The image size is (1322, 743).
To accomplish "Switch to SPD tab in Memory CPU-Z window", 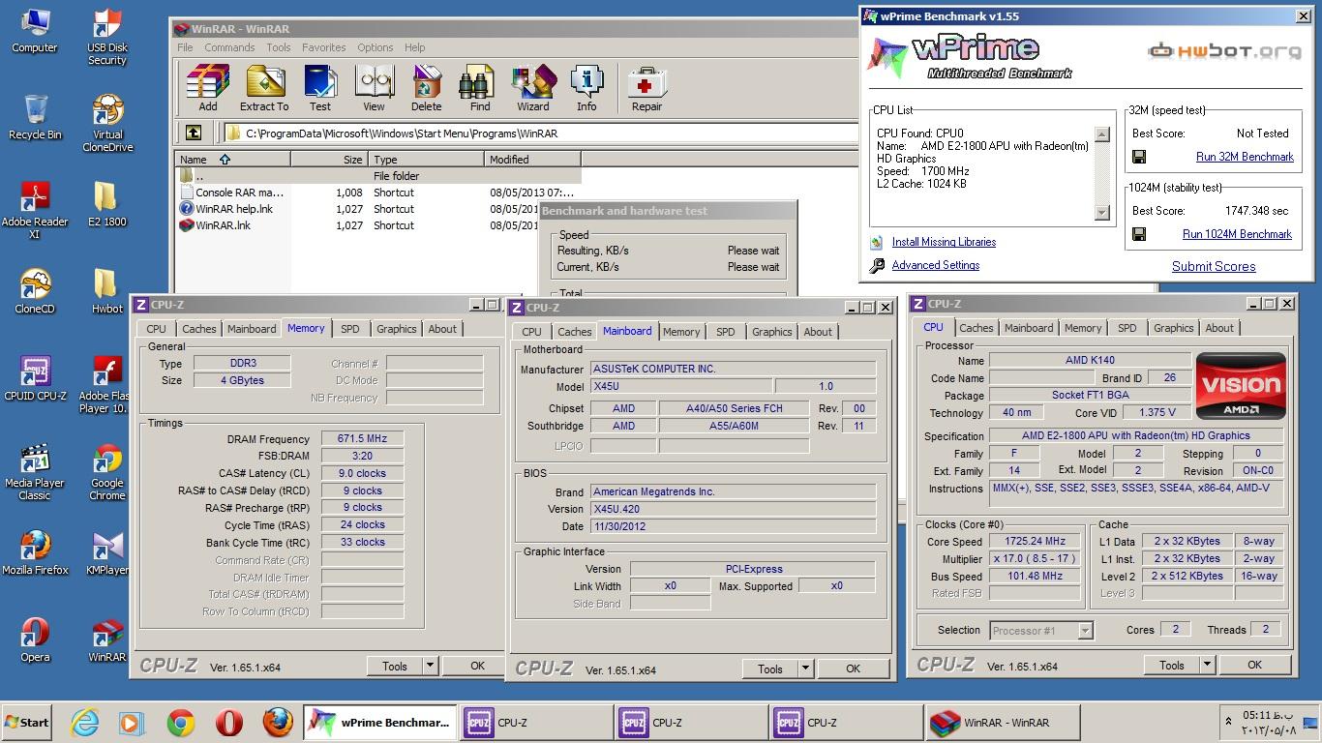I will tap(349, 329).
